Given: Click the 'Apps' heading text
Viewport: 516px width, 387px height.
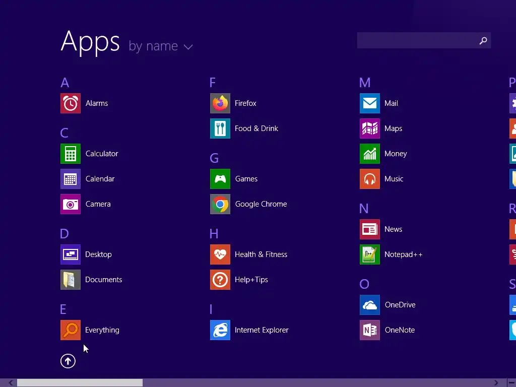Looking at the screenshot, I should click(90, 42).
